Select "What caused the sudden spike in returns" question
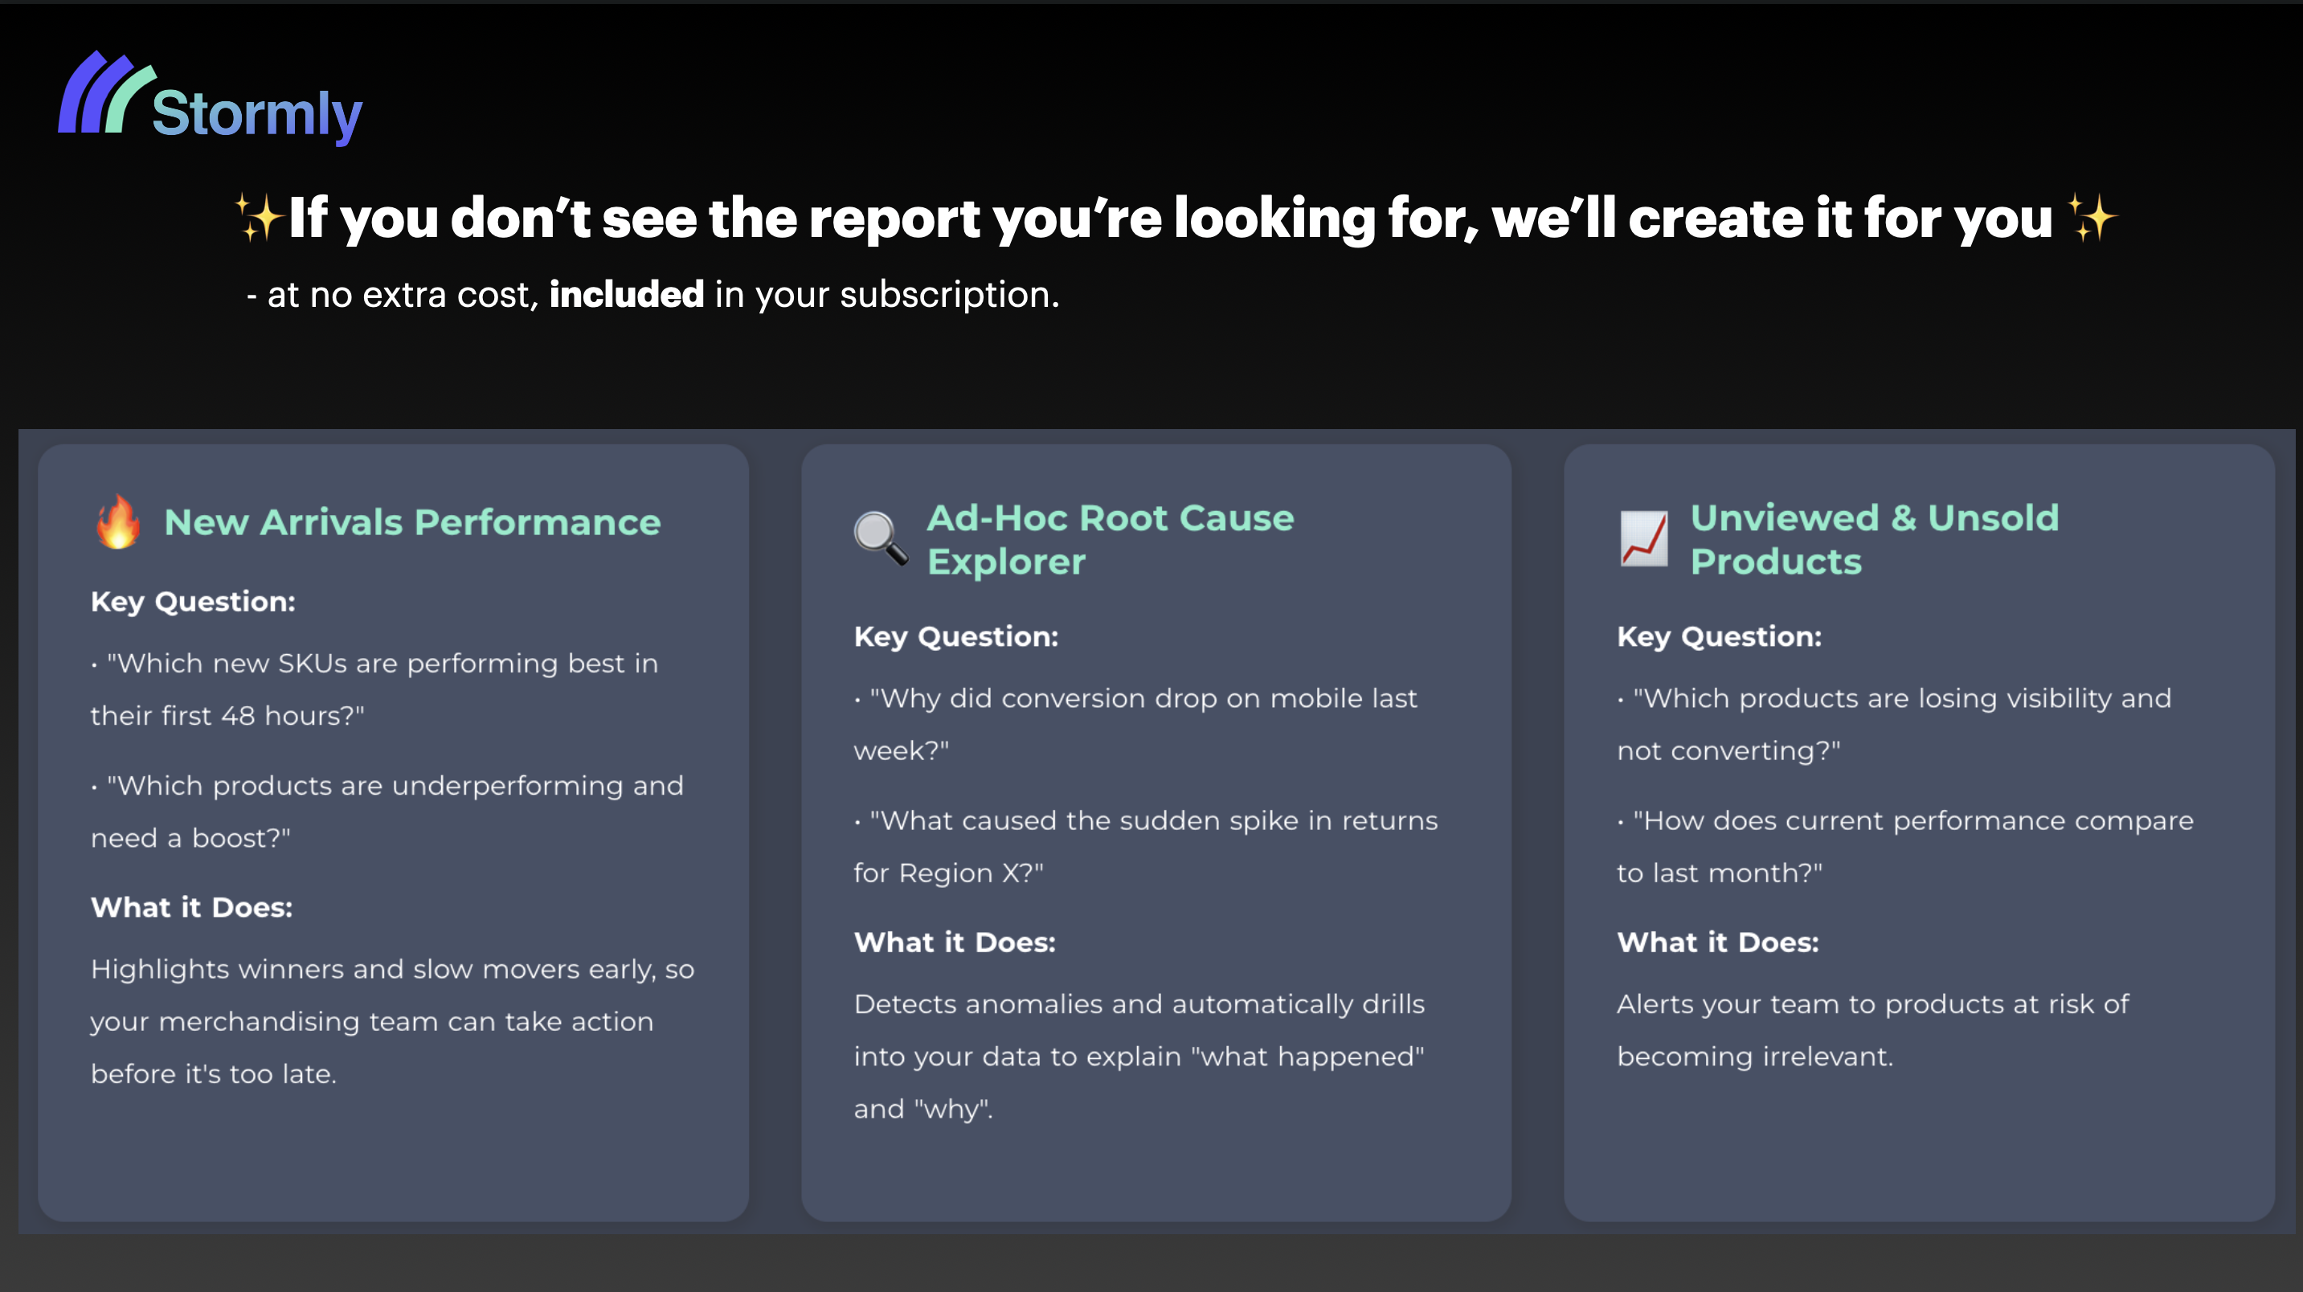The image size is (2303, 1292). coord(1146,846)
